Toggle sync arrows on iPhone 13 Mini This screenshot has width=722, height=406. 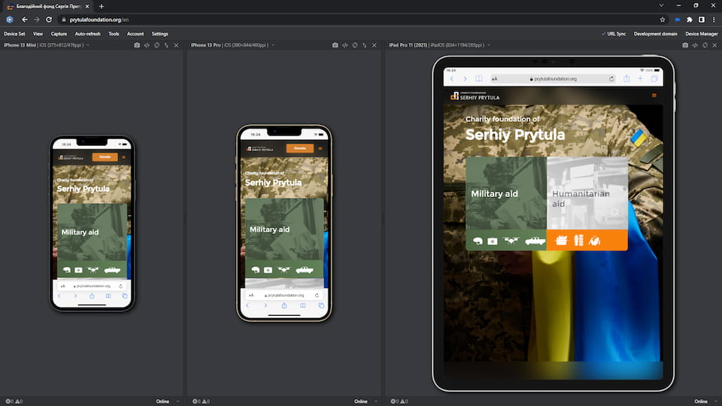pyautogui.click(x=166, y=45)
